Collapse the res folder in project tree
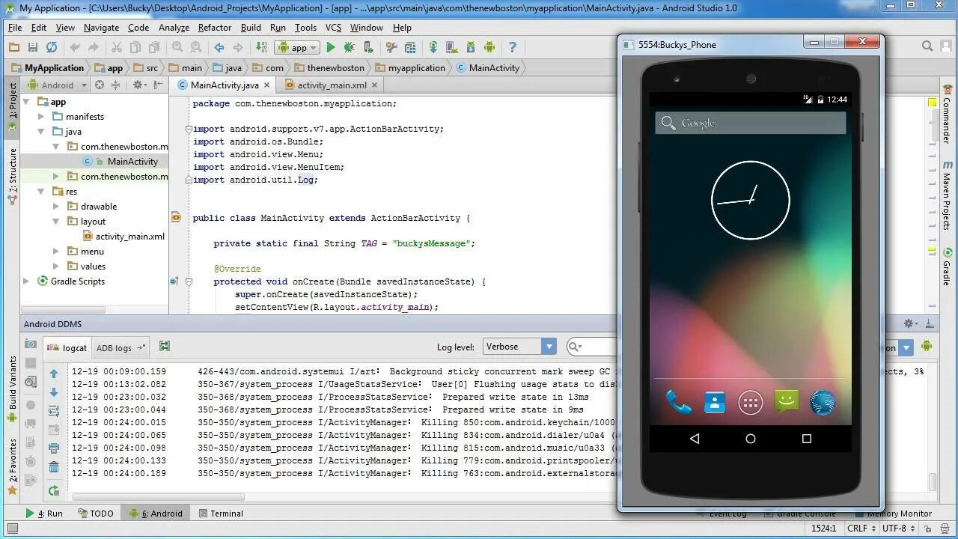This screenshot has width=958, height=539. [x=41, y=192]
